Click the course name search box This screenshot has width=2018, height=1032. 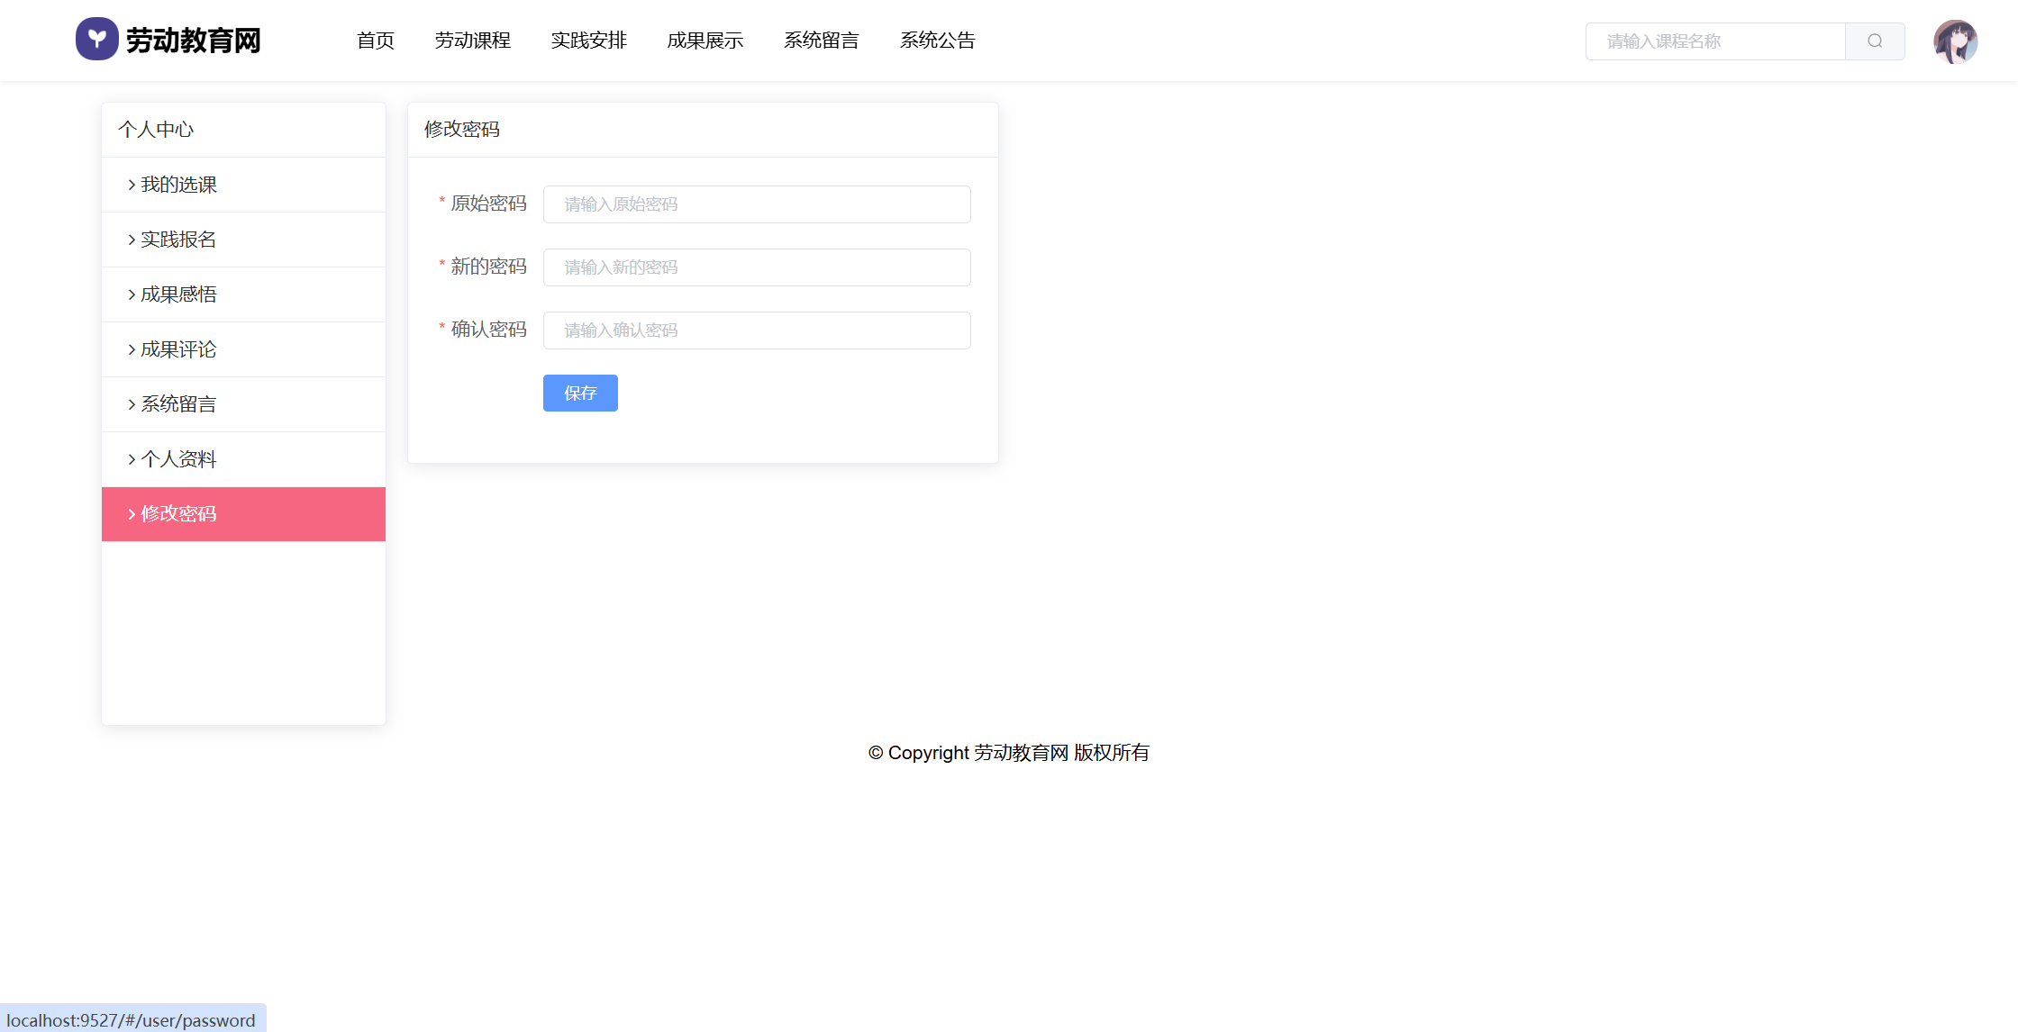(1715, 41)
